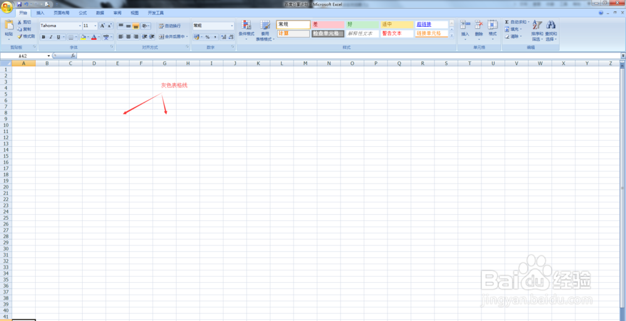Increase the font size

click(x=102, y=26)
